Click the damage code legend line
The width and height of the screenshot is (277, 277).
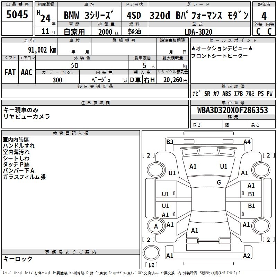[122, 273]
